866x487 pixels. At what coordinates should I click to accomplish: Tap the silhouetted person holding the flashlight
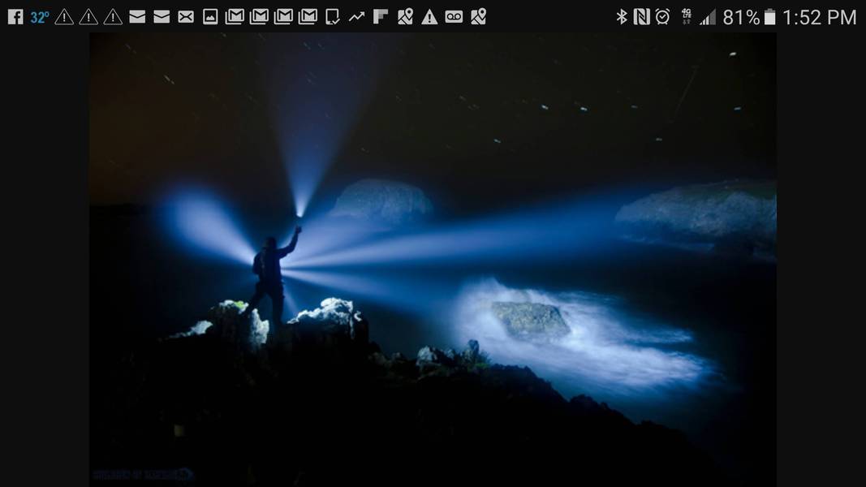coord(270,276)
